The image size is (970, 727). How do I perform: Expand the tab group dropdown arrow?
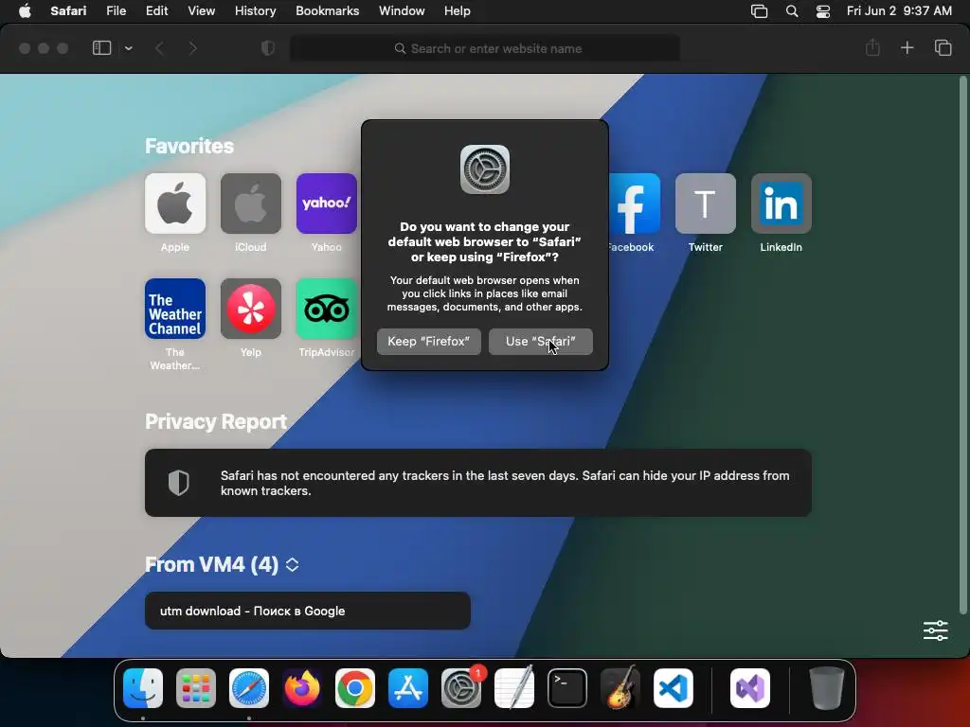[128, 48]
